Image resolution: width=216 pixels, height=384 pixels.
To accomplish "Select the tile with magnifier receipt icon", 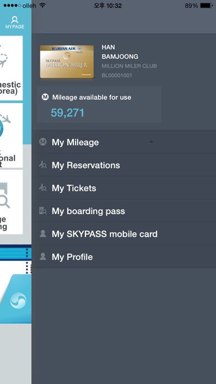I will tap(11, 202).
